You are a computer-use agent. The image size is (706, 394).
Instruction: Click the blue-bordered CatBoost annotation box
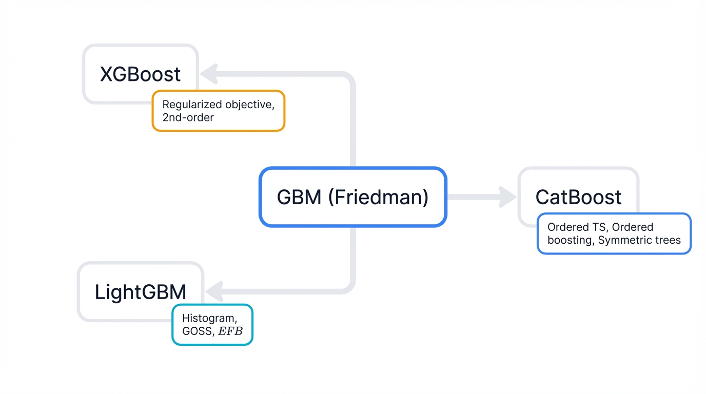614,233
